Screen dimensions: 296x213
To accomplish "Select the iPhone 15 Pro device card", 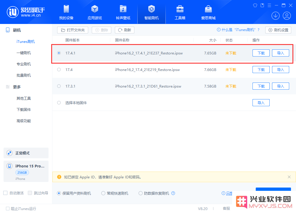I will pyautogui.click(x=26, y=171).
